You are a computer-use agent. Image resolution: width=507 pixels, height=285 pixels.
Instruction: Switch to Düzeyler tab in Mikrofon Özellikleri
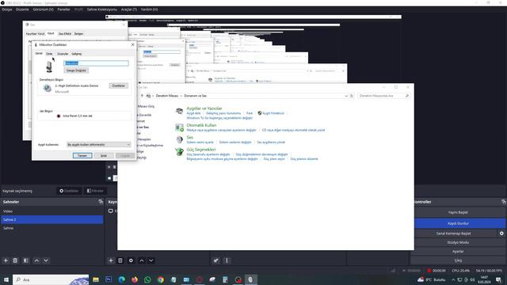(x=63, y=54)
